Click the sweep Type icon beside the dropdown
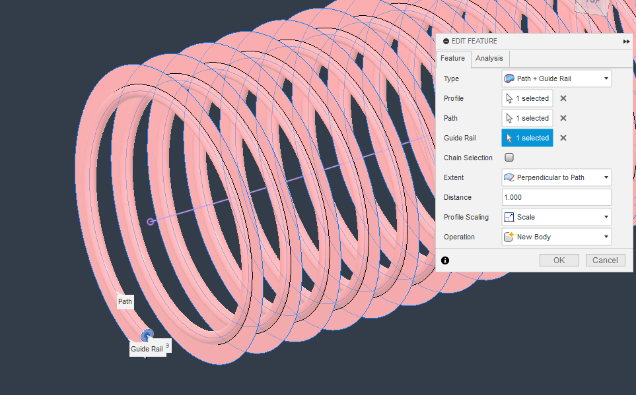Image resolution: width=636 pixels, height=395 pixels. coord(509,78)
